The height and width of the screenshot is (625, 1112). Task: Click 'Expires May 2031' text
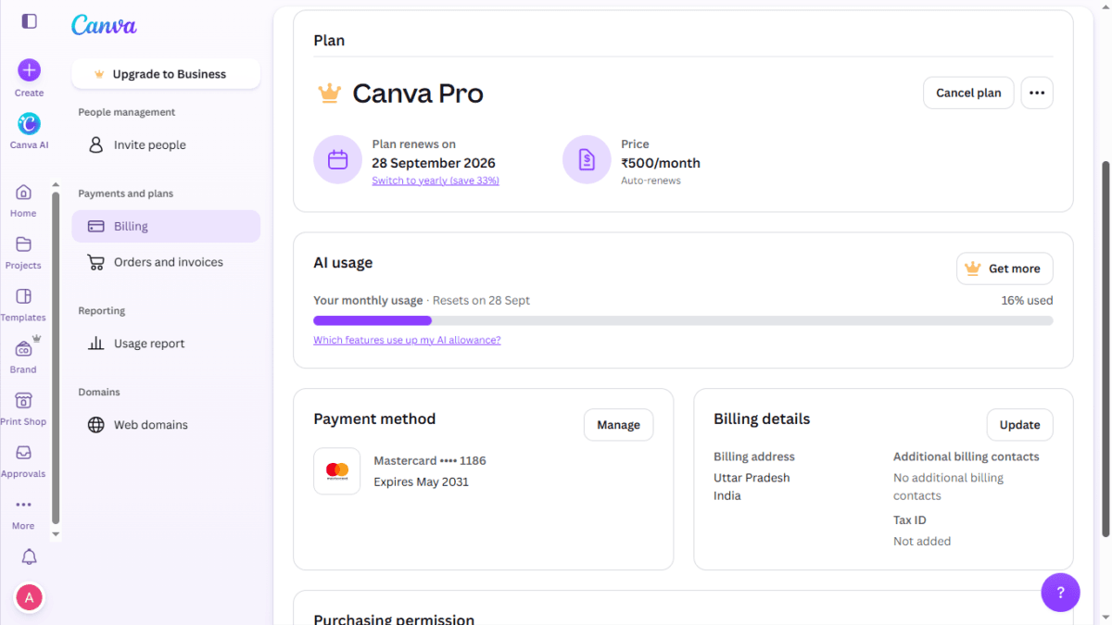[x=422, y=481]
